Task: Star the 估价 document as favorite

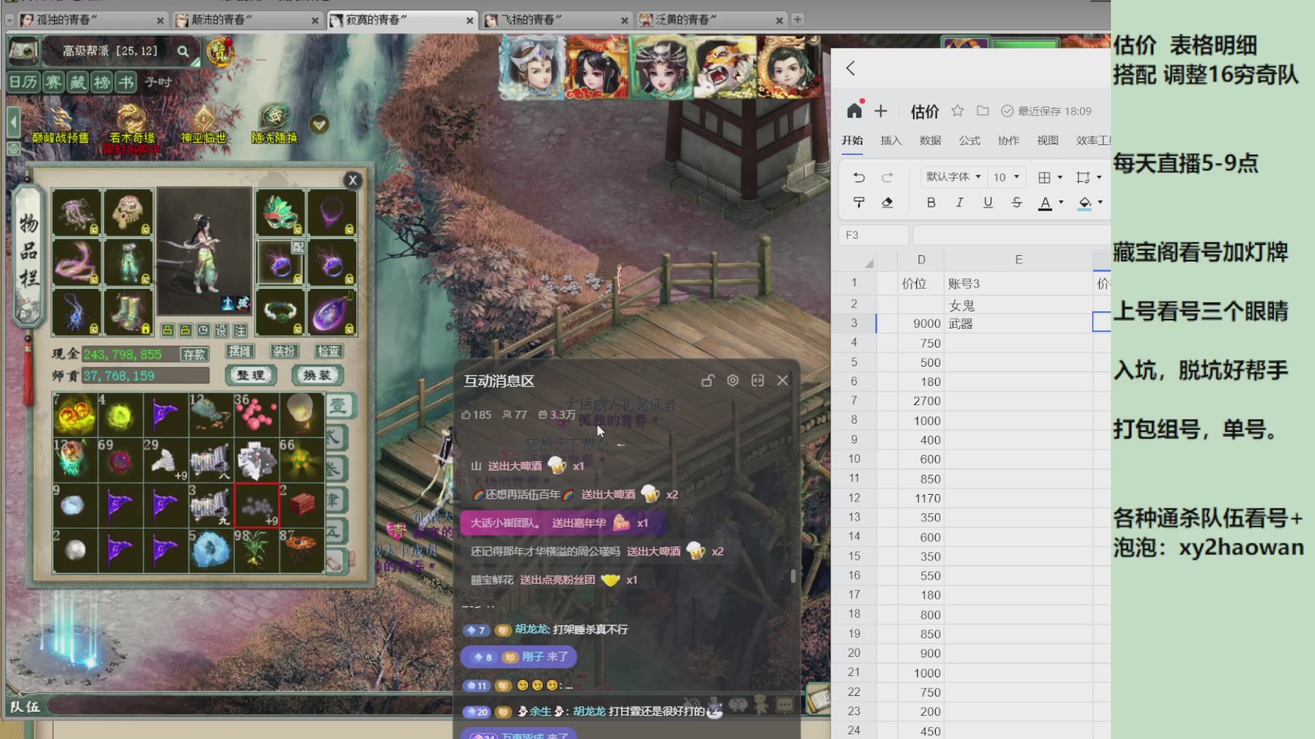Action: pyautogui.click(x=957, y=111)
